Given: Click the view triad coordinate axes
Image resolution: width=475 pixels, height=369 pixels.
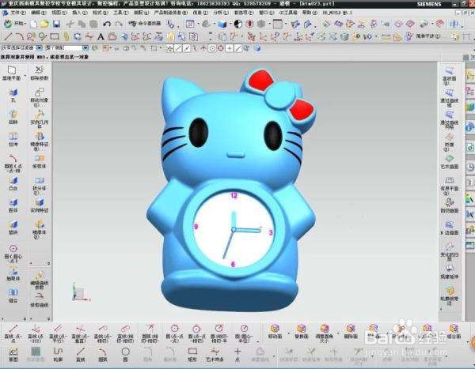Looking at the screenshot, I should (81, 293).
